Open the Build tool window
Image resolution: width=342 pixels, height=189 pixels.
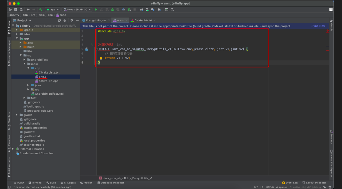pyautogui.click(x=51, y=183)
